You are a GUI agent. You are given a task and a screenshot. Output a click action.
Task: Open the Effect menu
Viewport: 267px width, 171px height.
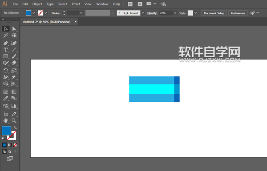point(76,4)
